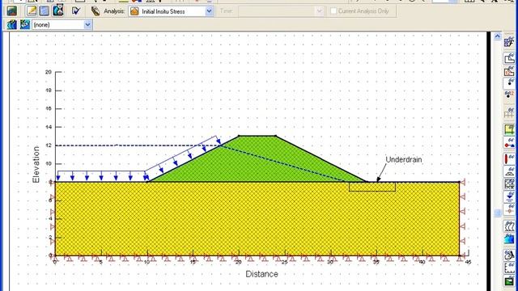Click the Distance axis title
Image resolution: width=518 pixels, height=291 pixels.
point(261,274)
